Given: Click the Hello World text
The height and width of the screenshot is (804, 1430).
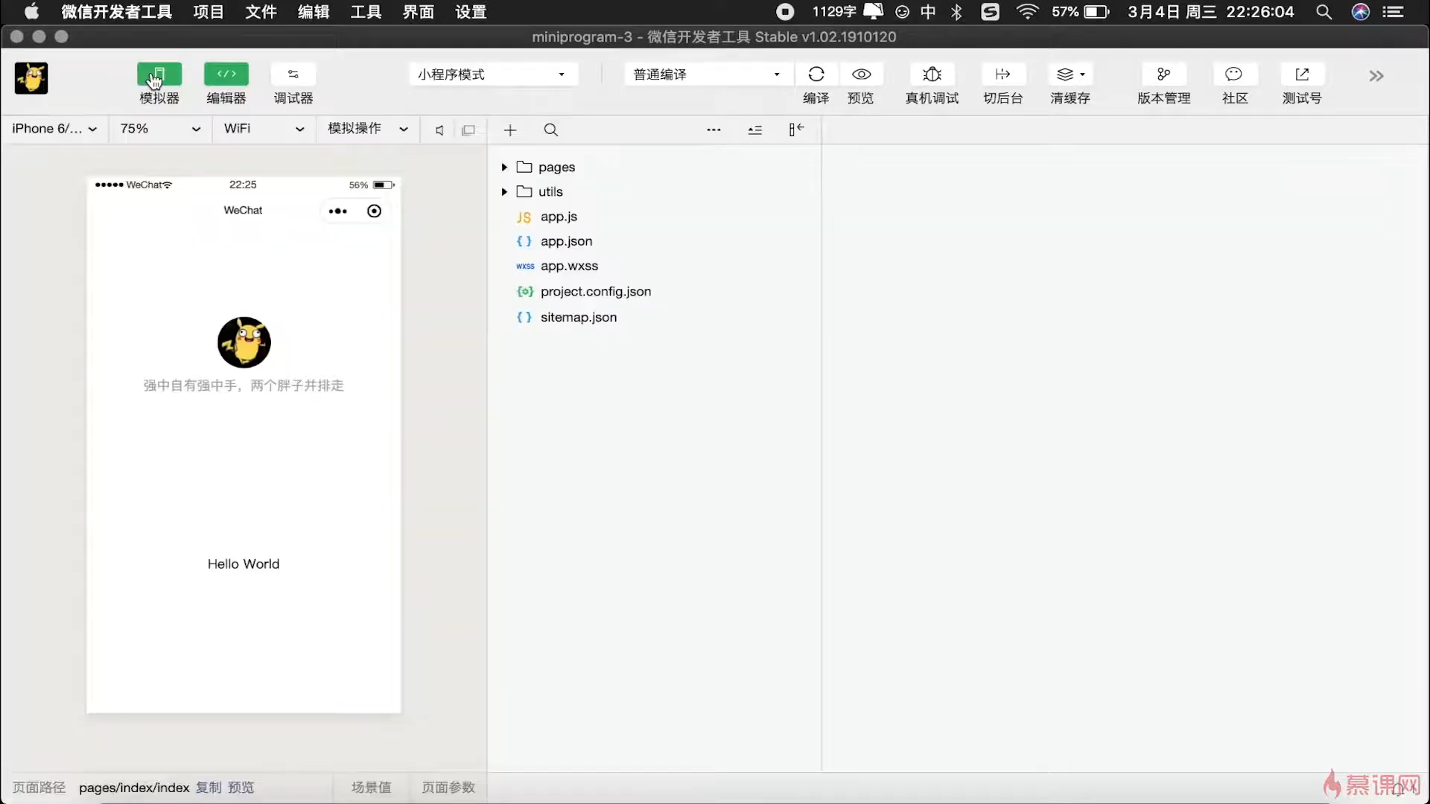Looking at the screenshot, I should pos(244,564).
